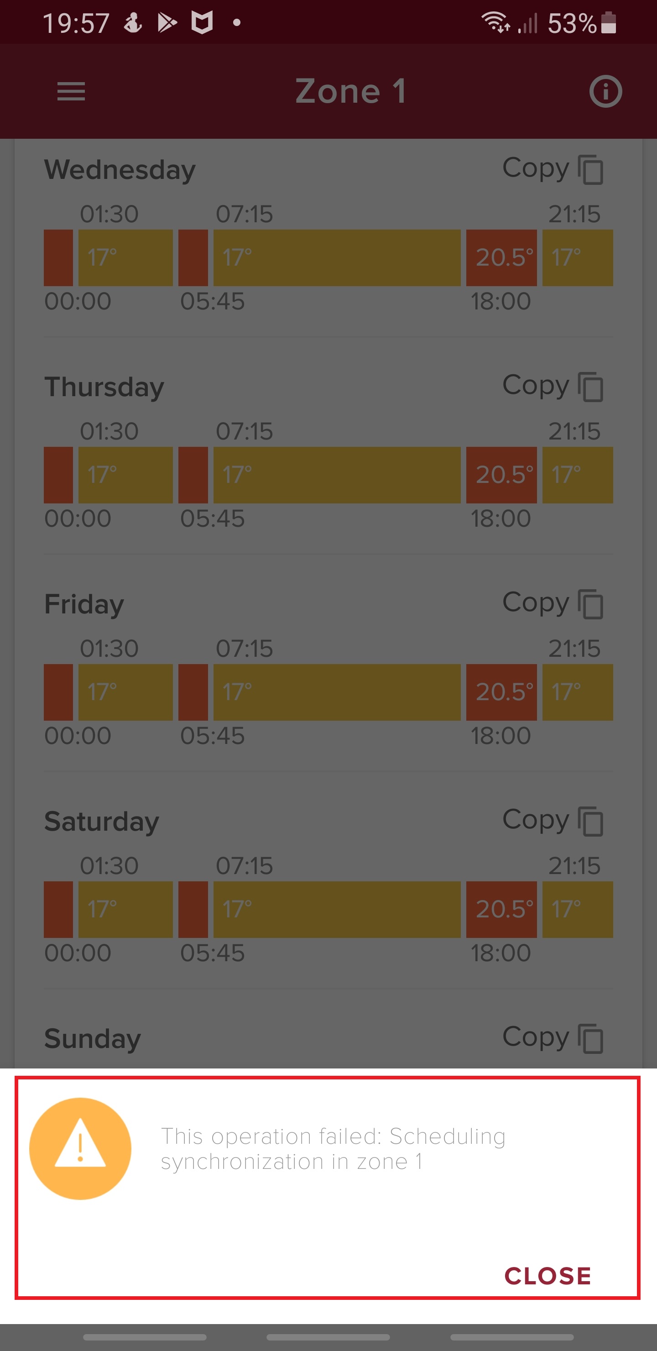This screenshot has height=1351, width=657.
Task: Tap the info icon in header
Action: pyautogui.click(x=605, y=92)
